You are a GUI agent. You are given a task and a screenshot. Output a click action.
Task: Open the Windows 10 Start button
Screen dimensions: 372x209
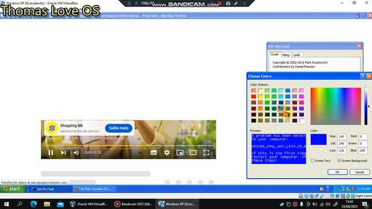point(6,204)
